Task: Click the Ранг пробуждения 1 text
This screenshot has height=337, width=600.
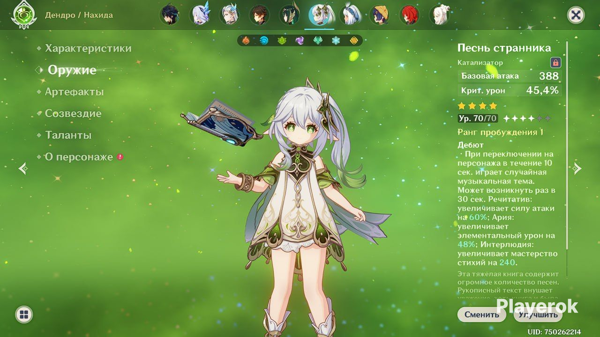Action: point(500,132)
